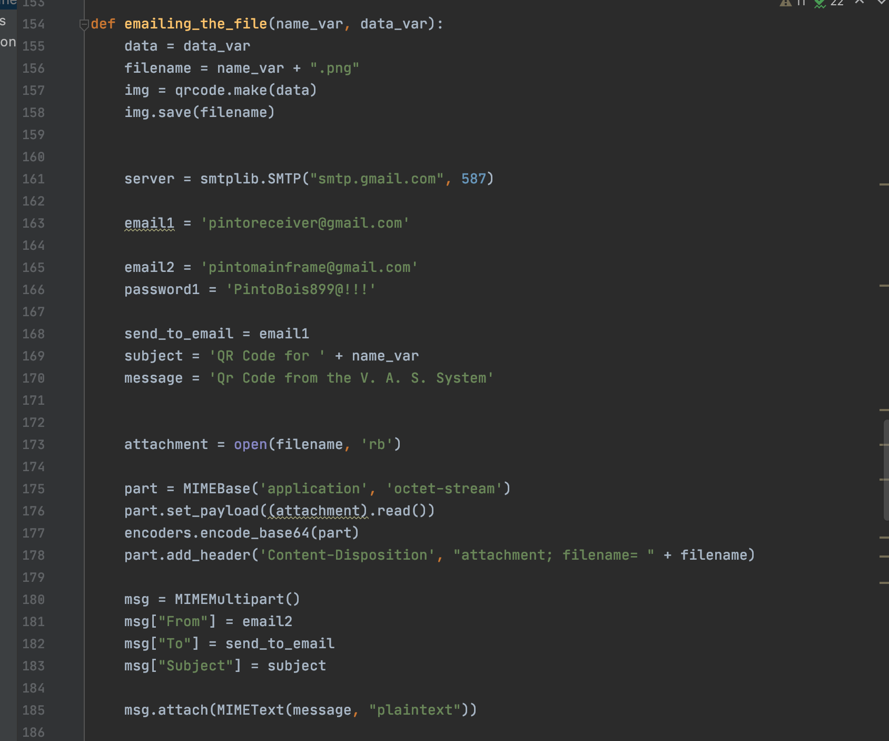This screenshot has width=889, height=741.
Task: Click the MIMEMultipart() call
Action: point(237,600)
